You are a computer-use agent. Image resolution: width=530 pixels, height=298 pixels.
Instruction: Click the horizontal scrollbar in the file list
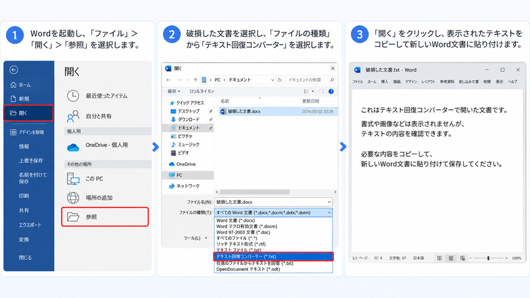255,192
